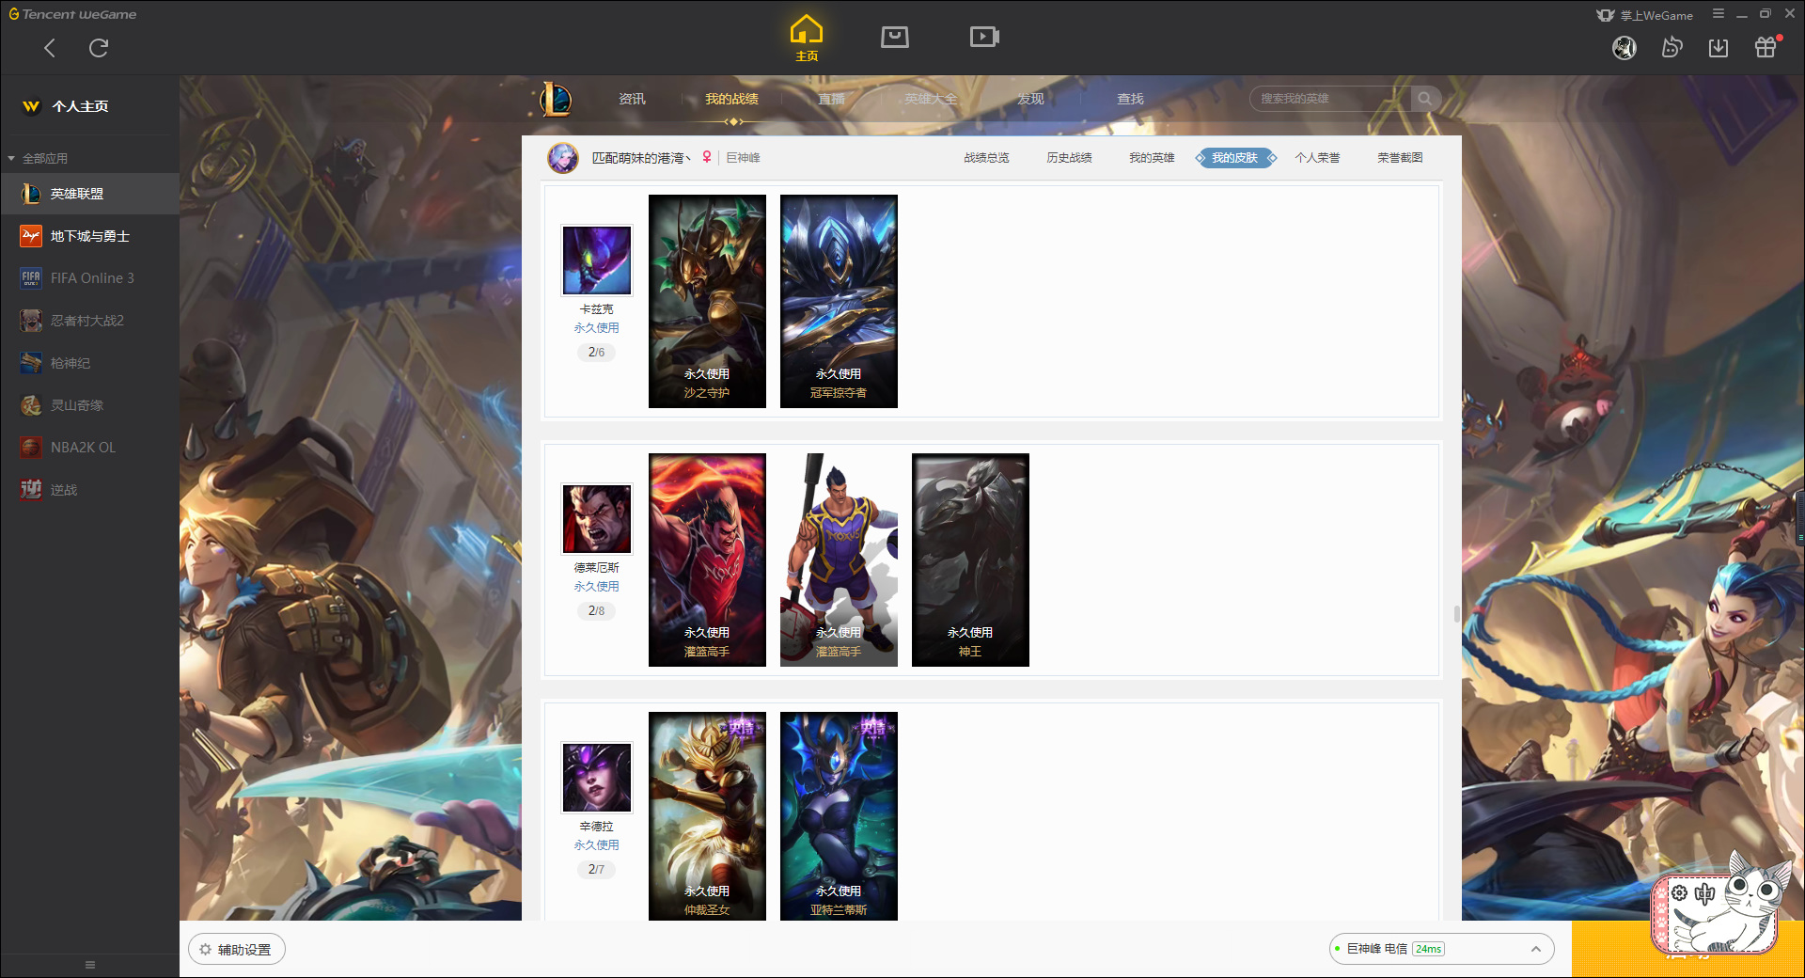The image size is (1805, 978).
Task: Open the store bag icon in top bar
Action: (x=895, y=37)
